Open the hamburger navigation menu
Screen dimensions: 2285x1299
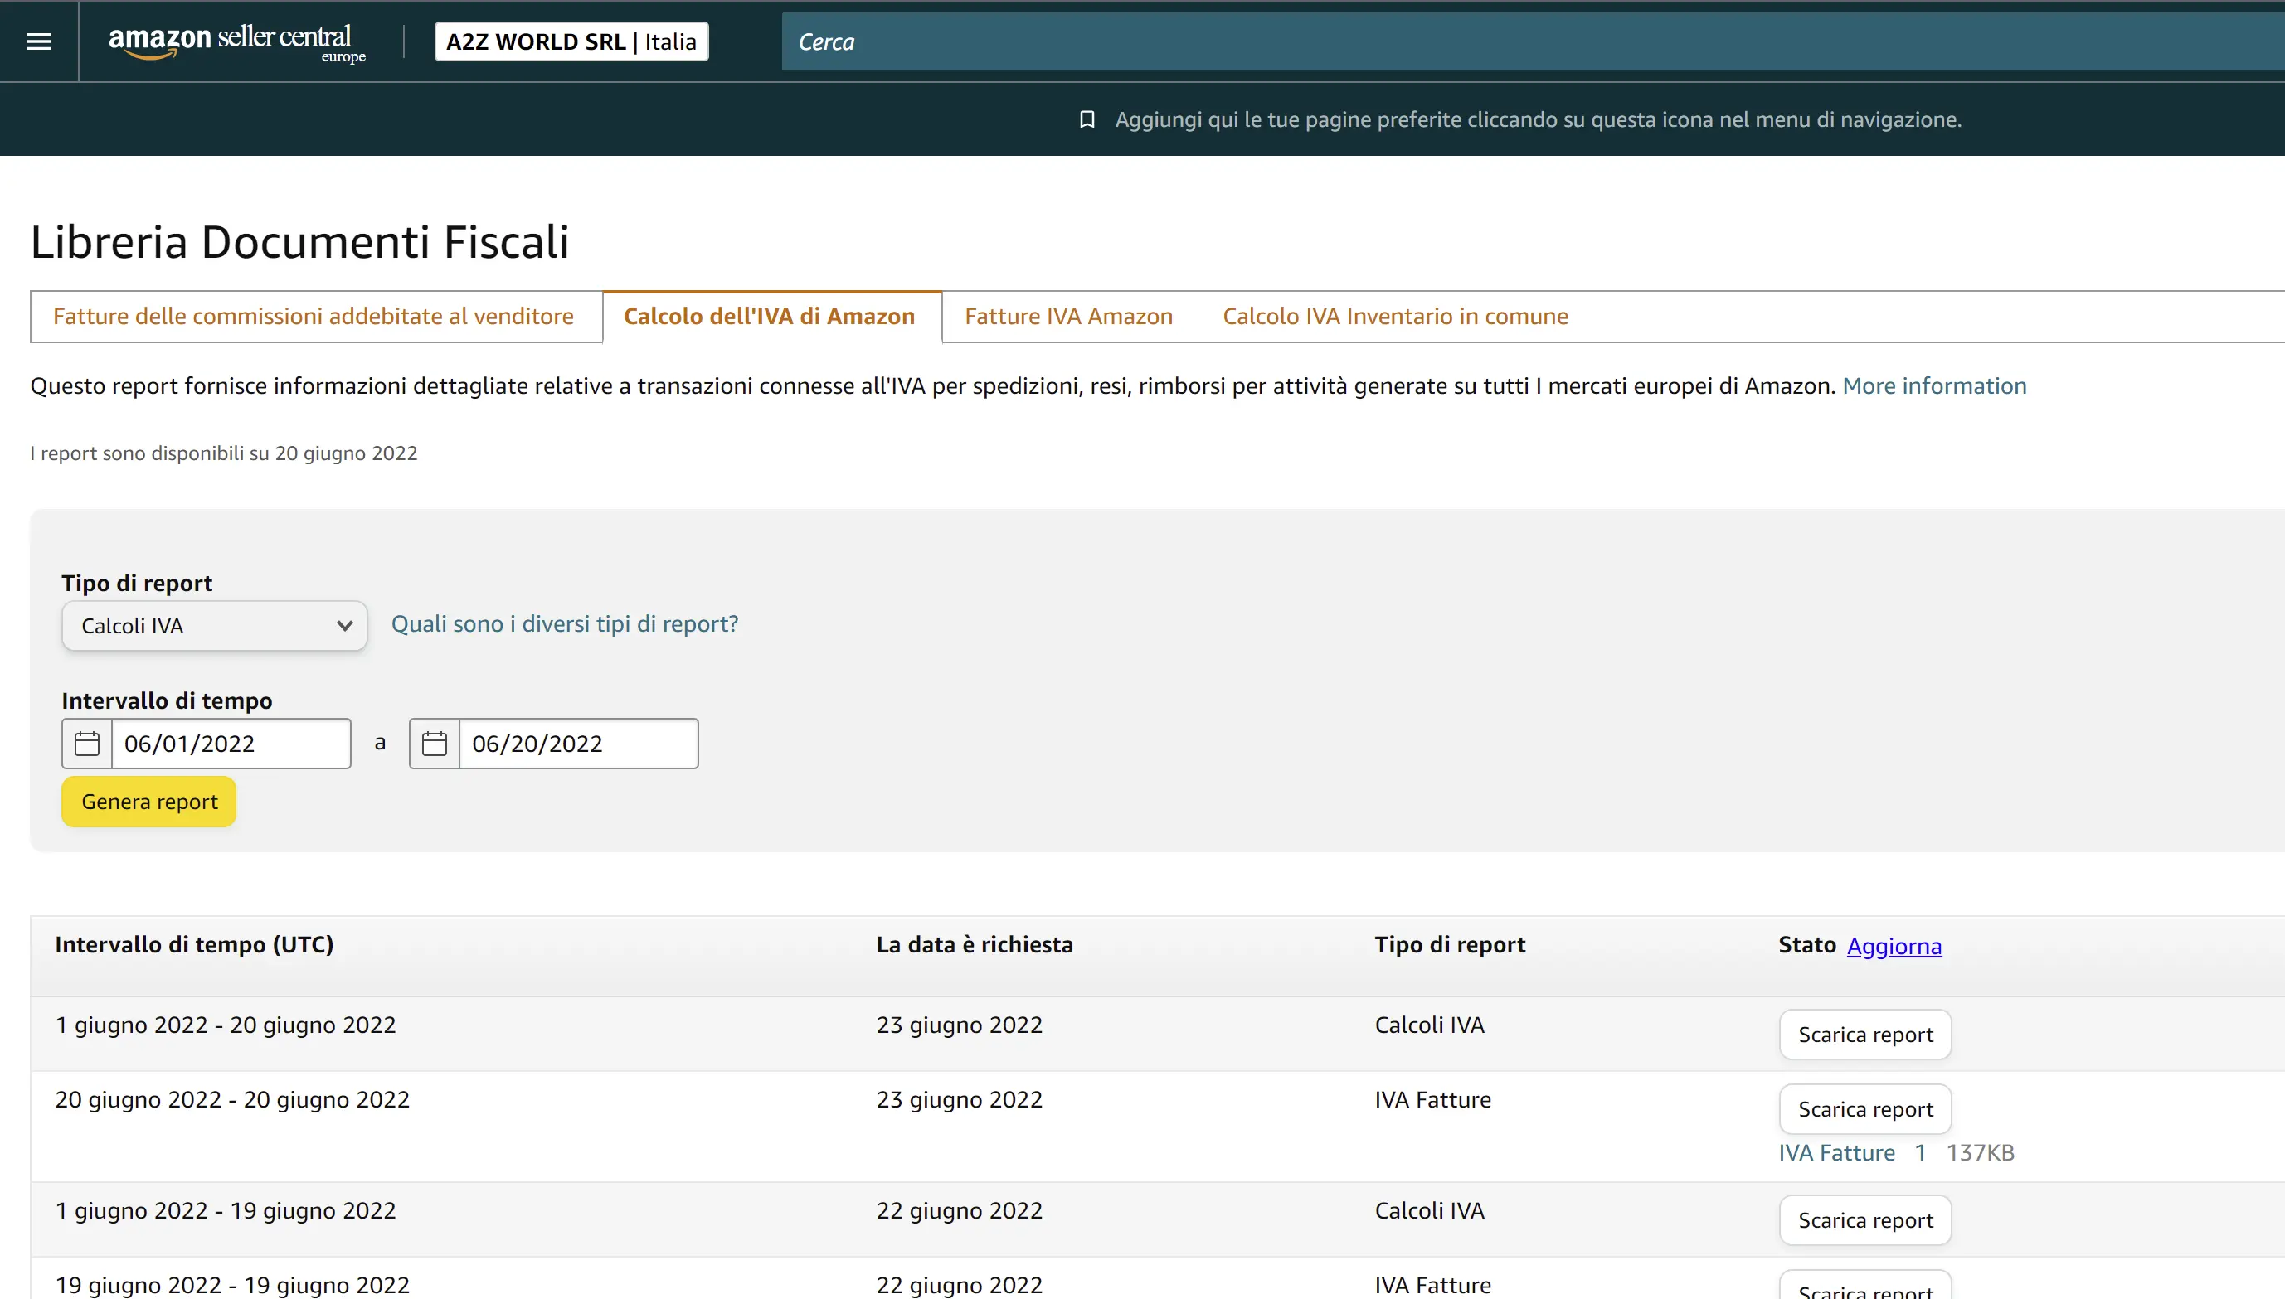38,41
